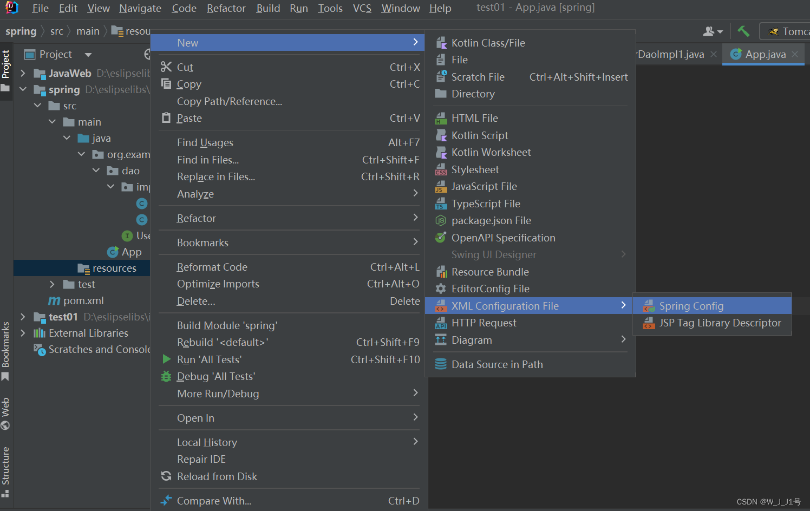The image size is (810, 511).
Task: Click the JSP Tag Library Descriptor icon
Action: pyautogui.click(x=649, y=323)
